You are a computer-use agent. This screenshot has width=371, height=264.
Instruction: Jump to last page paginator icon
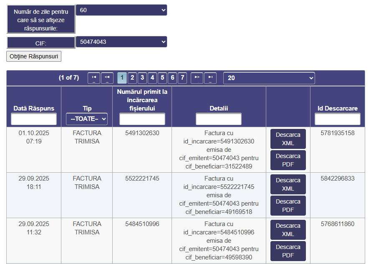210,78
